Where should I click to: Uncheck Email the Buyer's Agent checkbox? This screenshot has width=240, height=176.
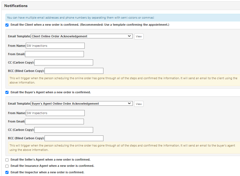[x=7, y=92]
